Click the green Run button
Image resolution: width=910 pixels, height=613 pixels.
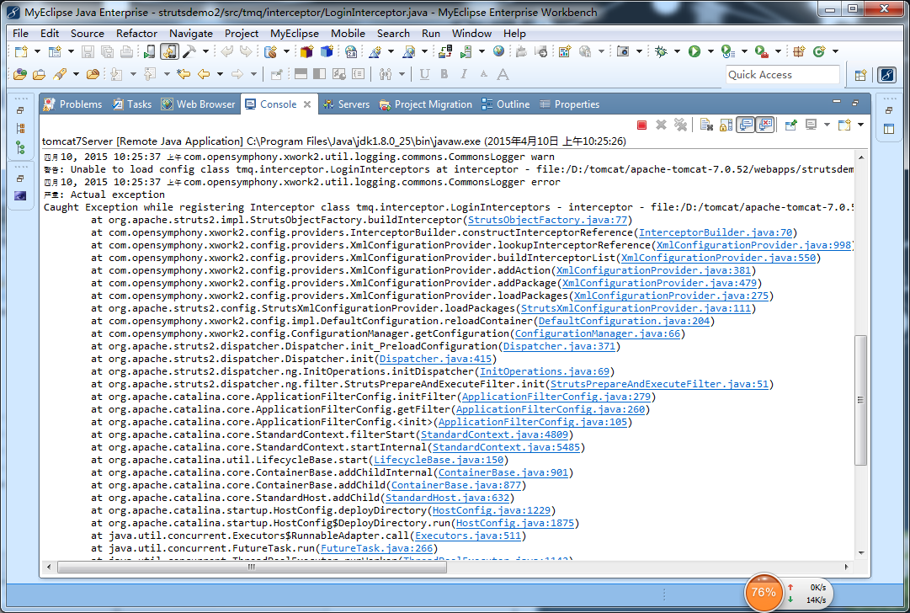pos(694,51)
